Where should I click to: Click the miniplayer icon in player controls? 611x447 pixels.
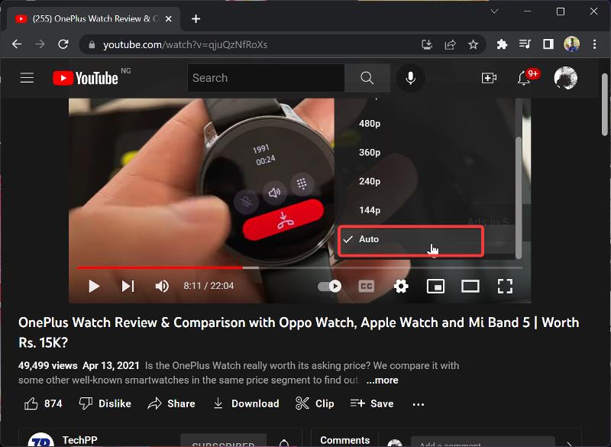tap(435, 287)
